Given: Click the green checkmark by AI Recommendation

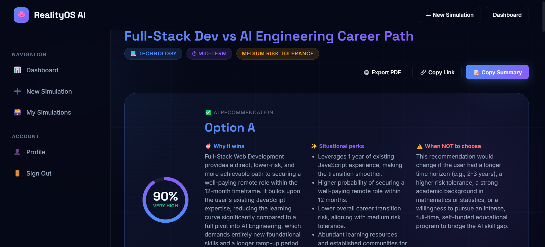Looking at the screenshot, I should coord(208,113).
